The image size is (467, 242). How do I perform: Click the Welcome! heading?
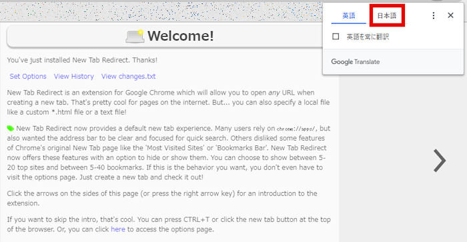coord(181,36)
